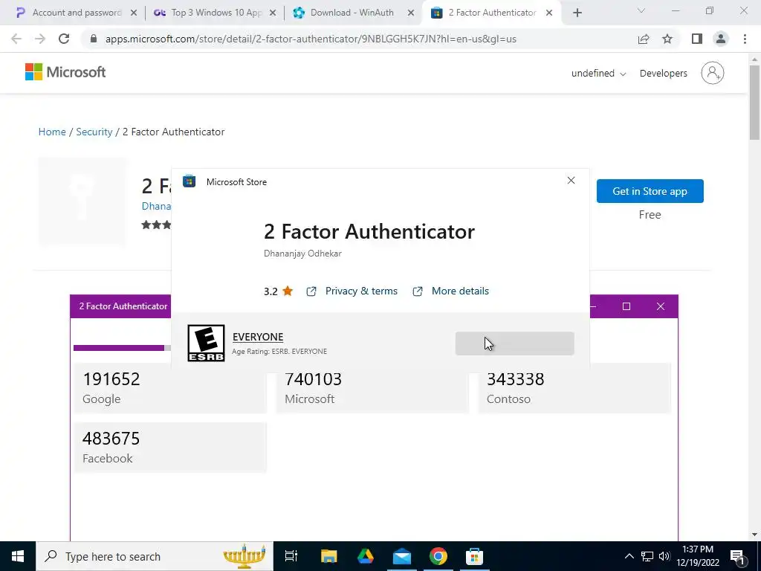This screenshot has height=571, width=761.
Task: Reload the page with the refresh icon
Action: click(x=64, y=39)
